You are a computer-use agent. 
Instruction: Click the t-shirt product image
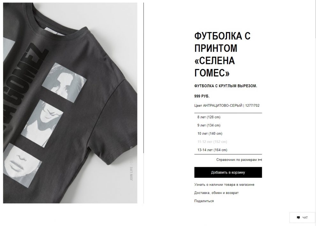70,103
